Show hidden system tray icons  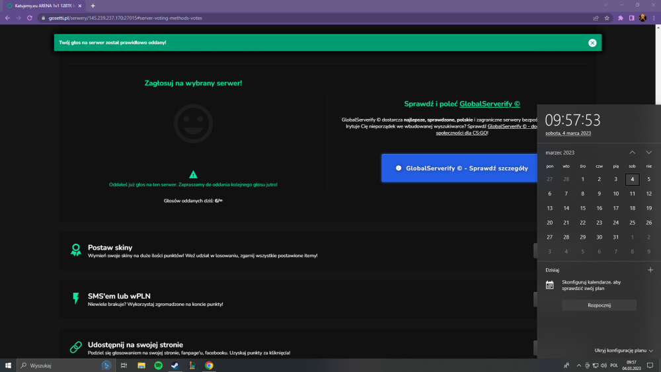click(579, 365)
